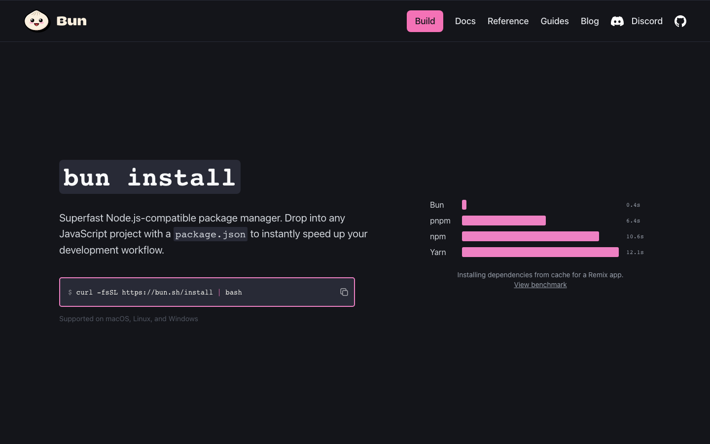Viewport: 710px width, 444px height.
Task: Copy the curl install command
Action: coord(344,292)
